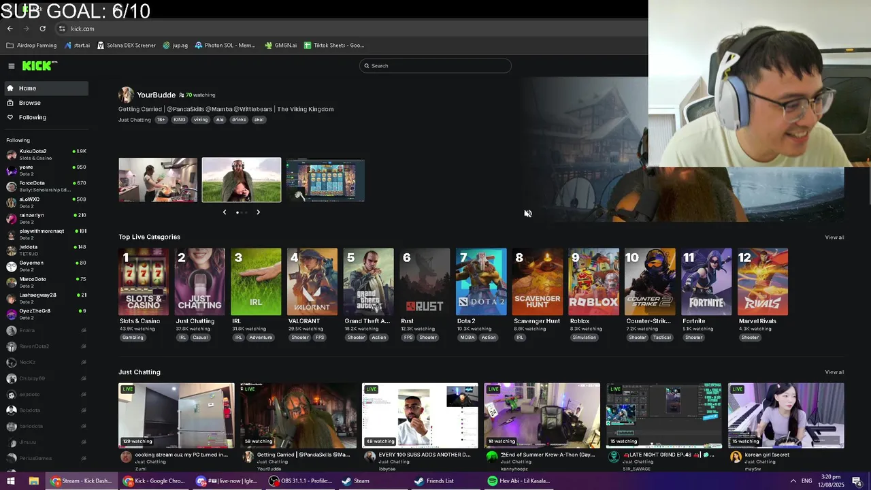Image resolution: width=871 pixels, height=490 pixels.
Task: Click the 18+ tag on featured stream
Action: click(161, 120)
